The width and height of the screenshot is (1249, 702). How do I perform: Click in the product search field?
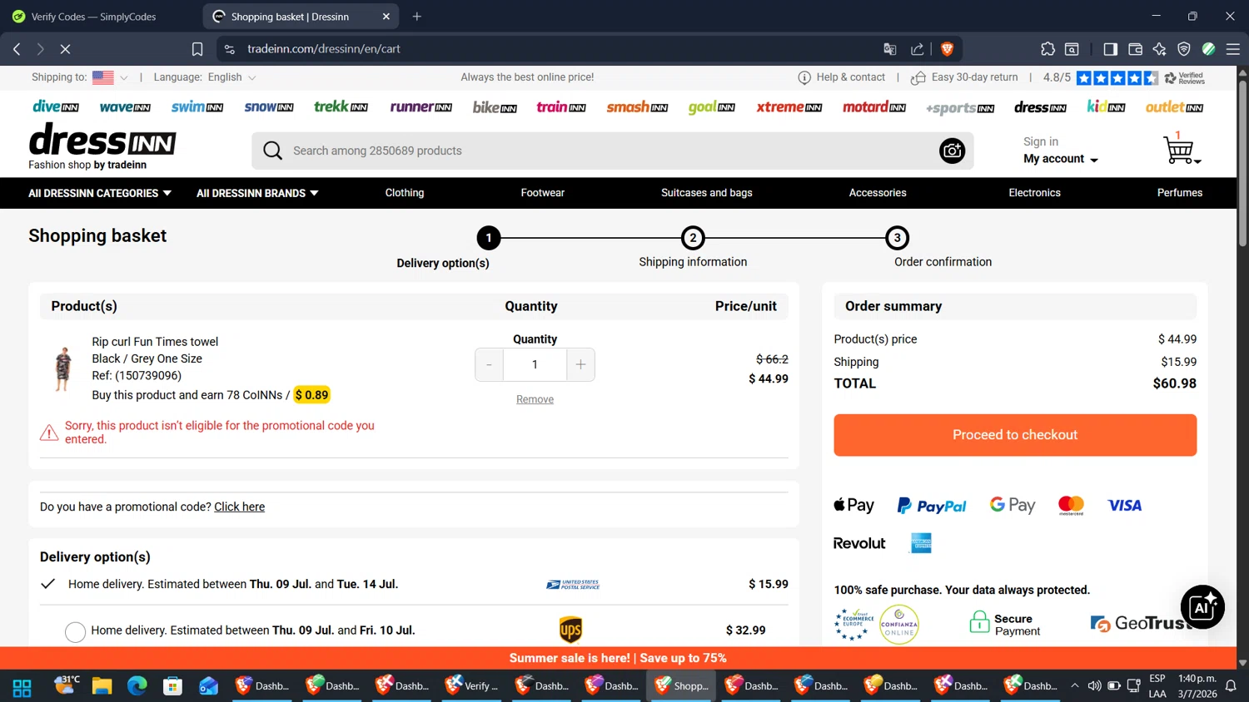click(612, 151)
